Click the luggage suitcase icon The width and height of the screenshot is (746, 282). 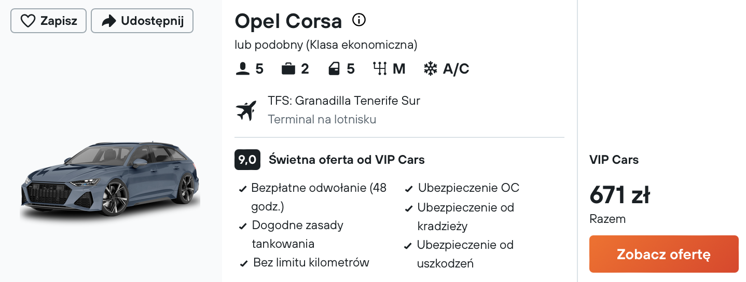tap(288, 69)
